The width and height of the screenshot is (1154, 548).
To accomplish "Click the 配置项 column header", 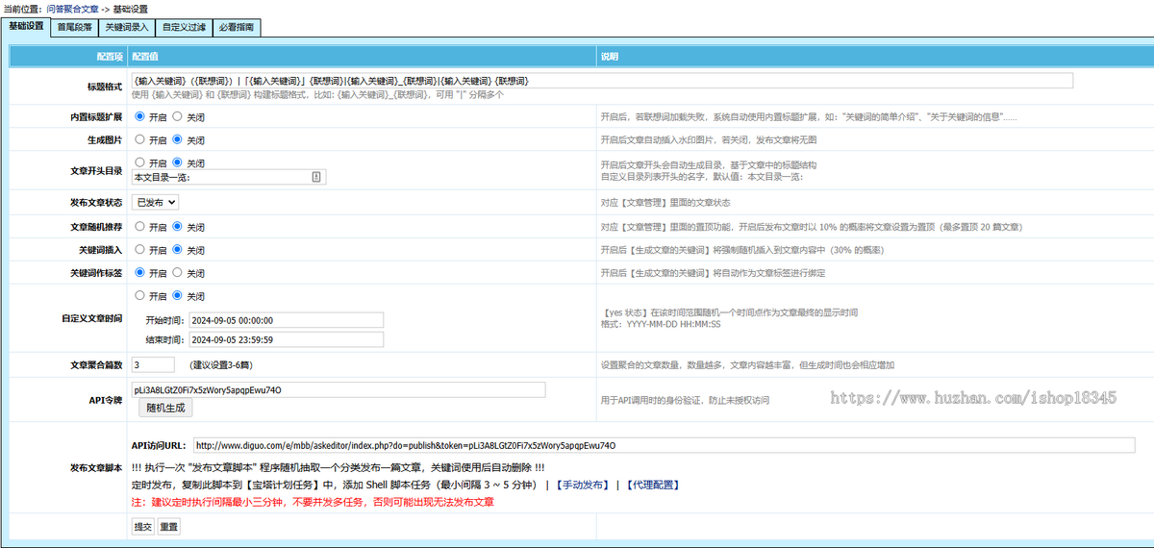I will click(x=110, y=56).
